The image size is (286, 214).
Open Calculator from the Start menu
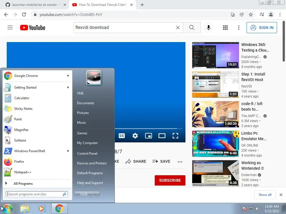(37, 98)
